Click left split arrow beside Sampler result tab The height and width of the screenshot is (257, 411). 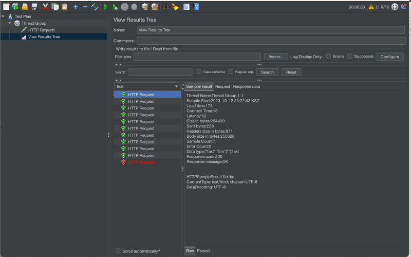(x=183, y=85)
